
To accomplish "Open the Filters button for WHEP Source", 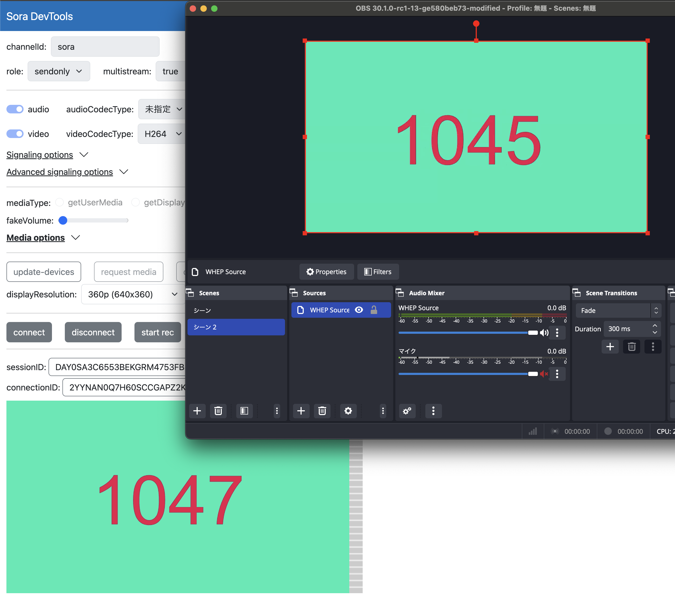I will [x=378, y=272].
